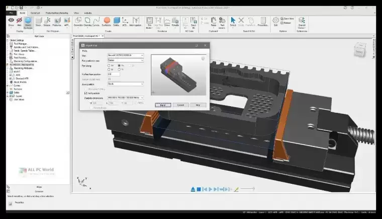The width and height of the screenshot is (382, 219).
Task: Open the dropdown arrow under Show
Action: point(11,28)
